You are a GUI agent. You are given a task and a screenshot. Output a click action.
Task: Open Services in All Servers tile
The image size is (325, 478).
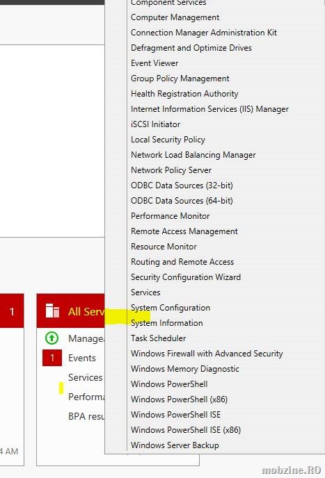pos(85,377)
